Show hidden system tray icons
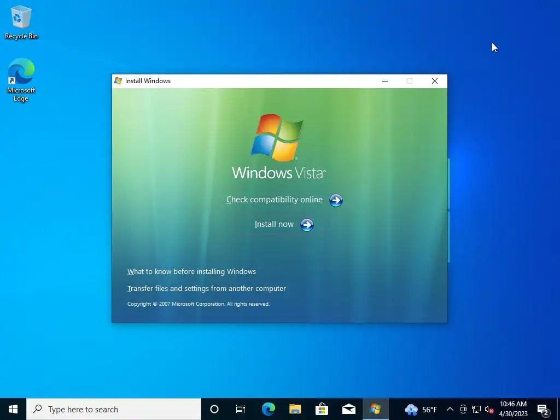560x420 pixels. (450, 409)
